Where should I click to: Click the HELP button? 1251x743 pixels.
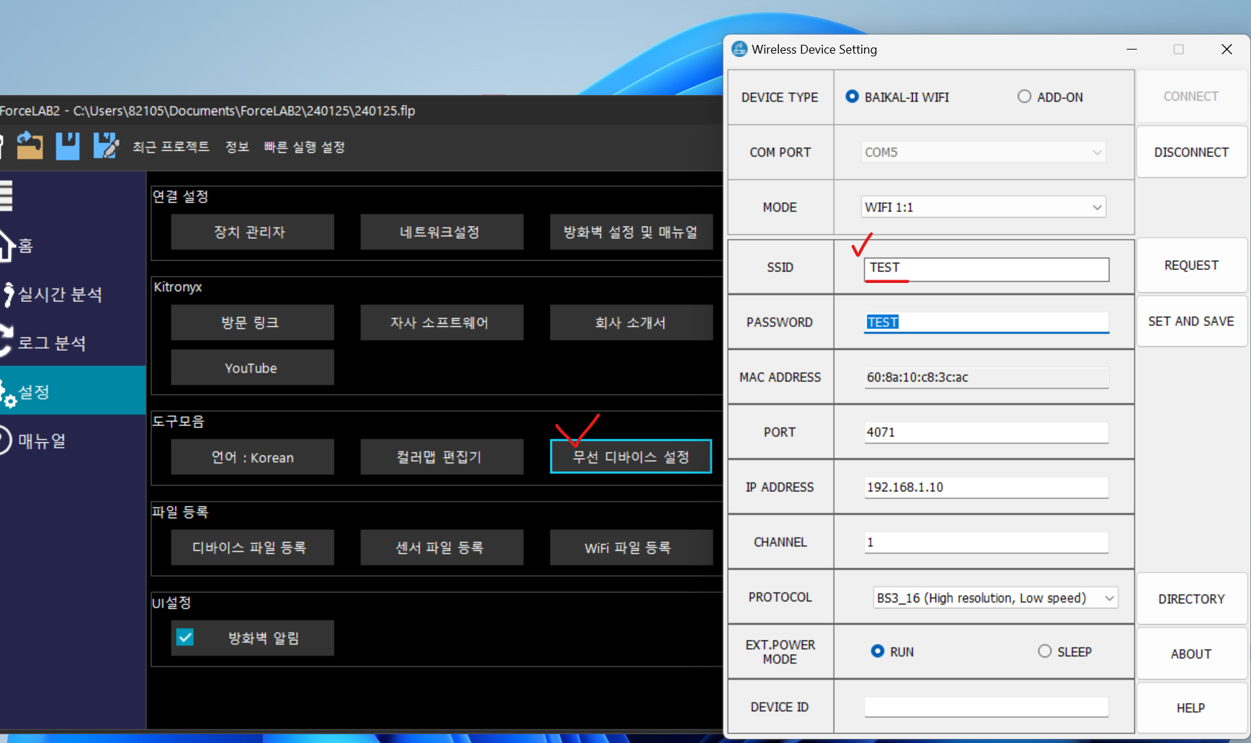click(1192, 708)
